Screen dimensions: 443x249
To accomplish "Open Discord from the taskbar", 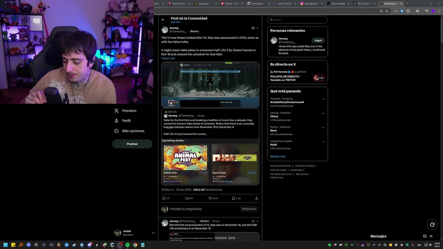I will coord(89,245).
